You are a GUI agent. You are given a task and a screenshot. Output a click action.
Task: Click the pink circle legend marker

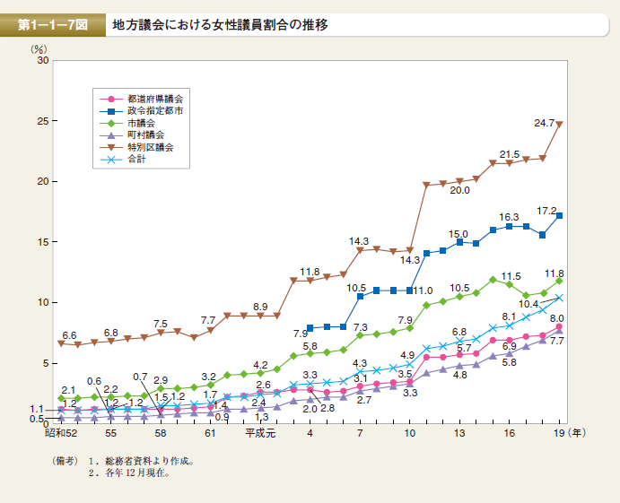(111, 99)
